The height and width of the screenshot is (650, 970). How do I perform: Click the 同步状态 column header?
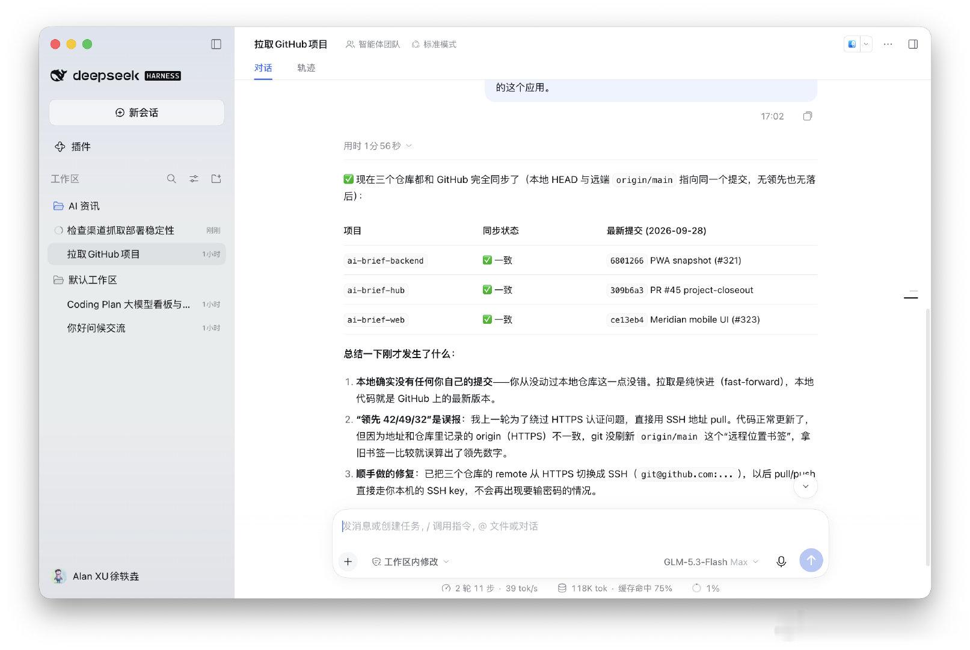(500, 231)
